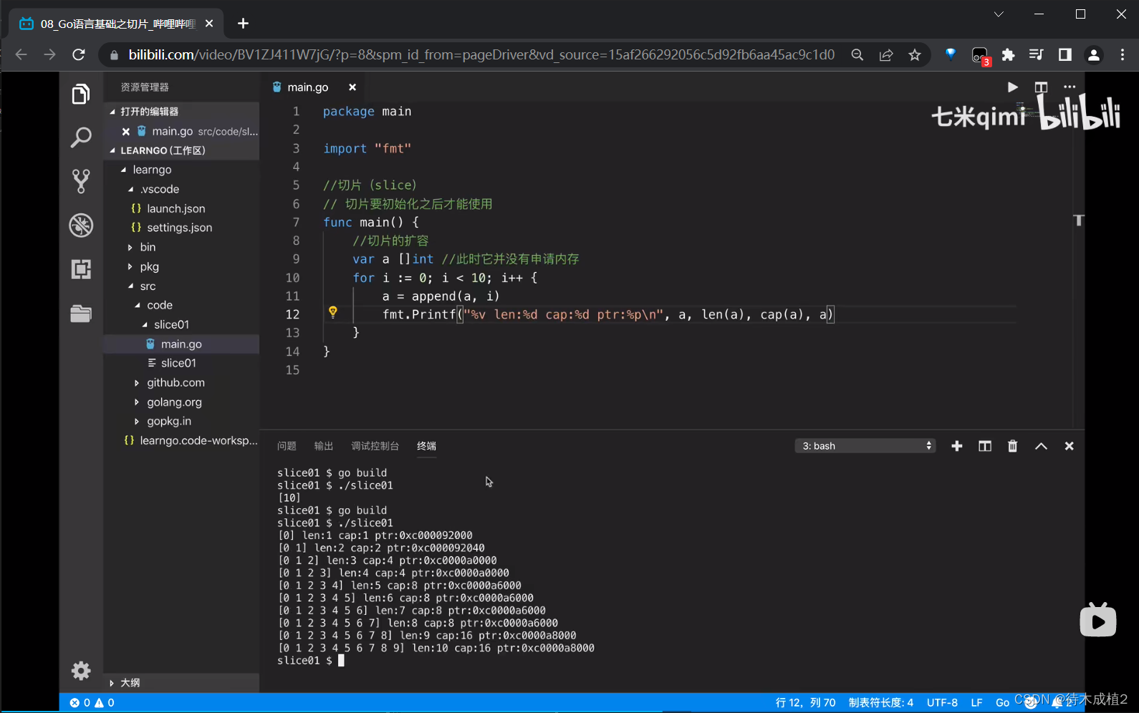Screen dimensions: 1139x713
Task: Expand the gopkg.in folder
Action: (x=137, y=422)
